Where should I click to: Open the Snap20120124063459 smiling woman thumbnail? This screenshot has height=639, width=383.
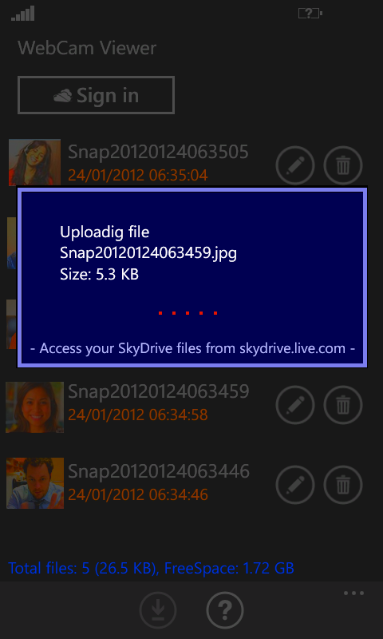click(x=34, y=407)
